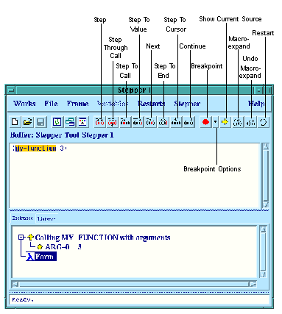
Task: Open the Restarts menu
Action: point(151,104)
